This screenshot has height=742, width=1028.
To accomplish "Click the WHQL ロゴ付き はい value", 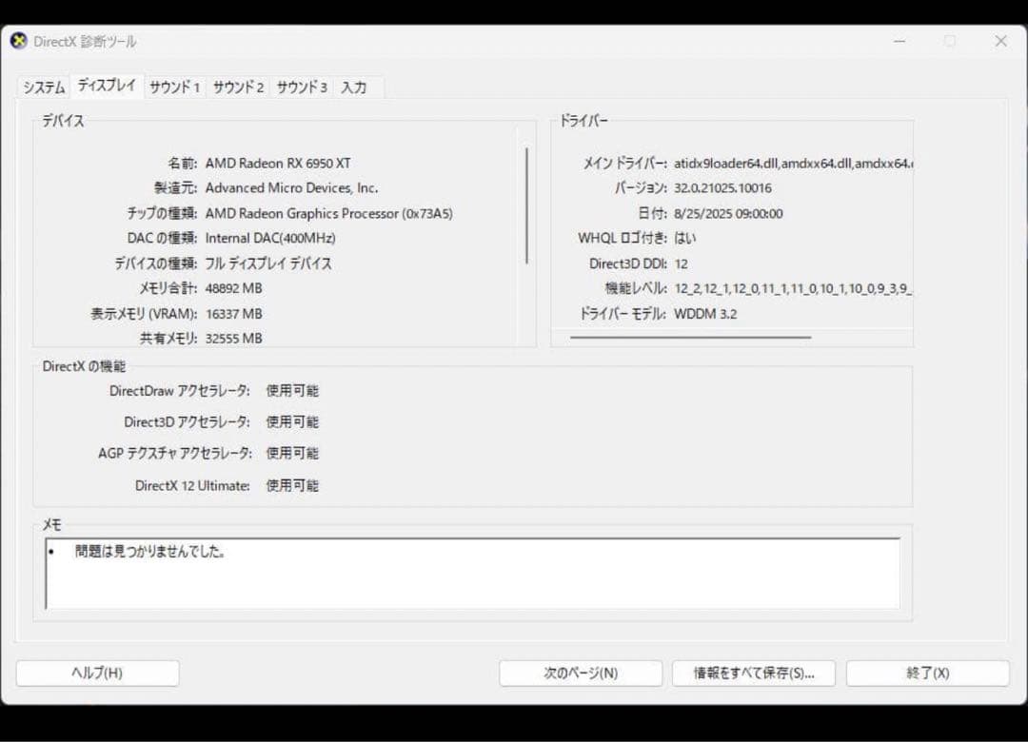I will coord(685,238).
